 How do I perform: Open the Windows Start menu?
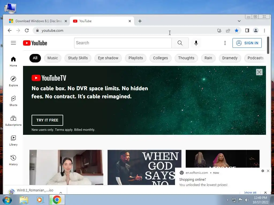[7, 200]
